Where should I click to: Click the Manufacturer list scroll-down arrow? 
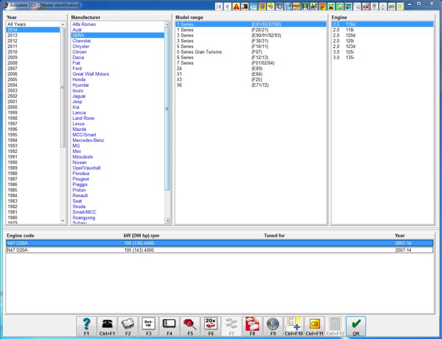167,221
